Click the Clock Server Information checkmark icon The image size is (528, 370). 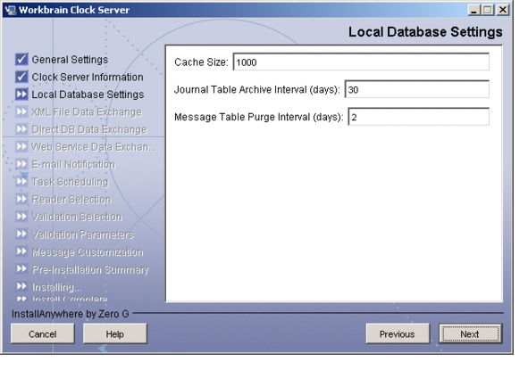click(21, 77)
